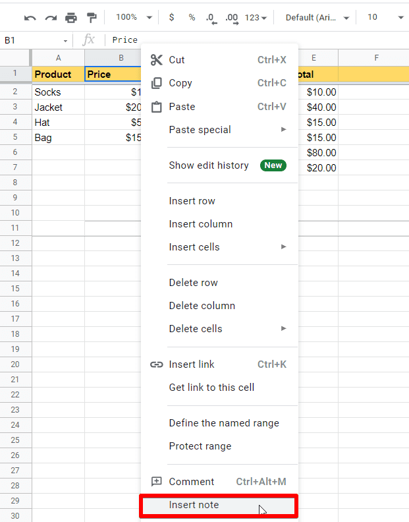Screen dimensions: 409x522
Task: Click the Hat cell
Action: tap(58, 123)
